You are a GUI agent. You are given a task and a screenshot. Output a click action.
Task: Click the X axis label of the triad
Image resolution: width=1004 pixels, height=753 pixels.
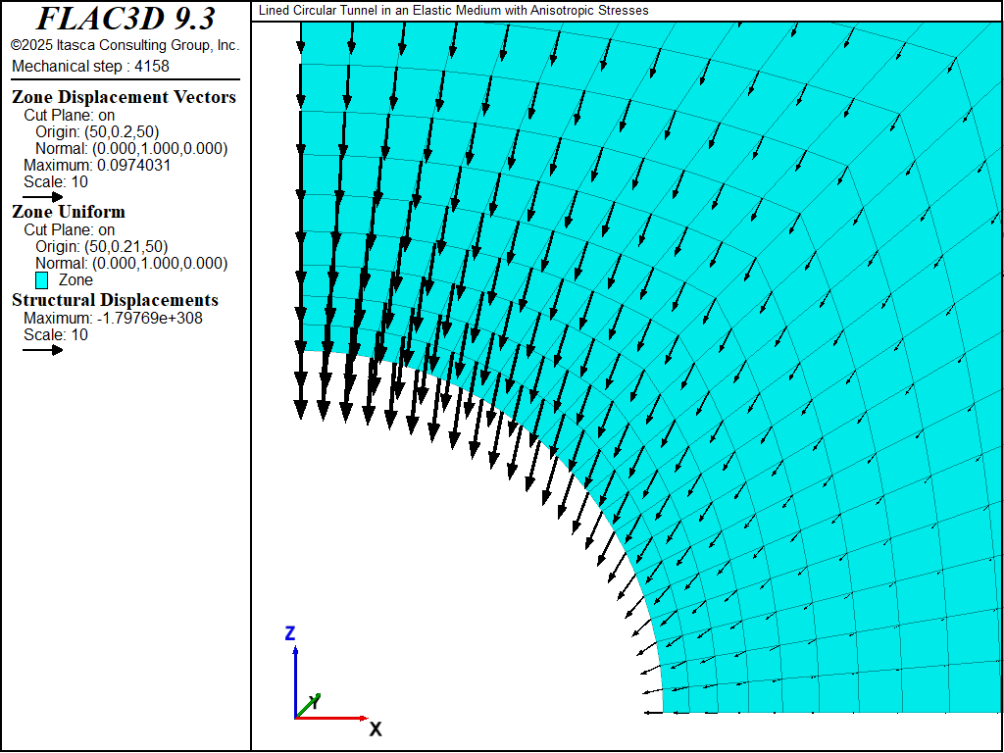[x=375, y=728]
